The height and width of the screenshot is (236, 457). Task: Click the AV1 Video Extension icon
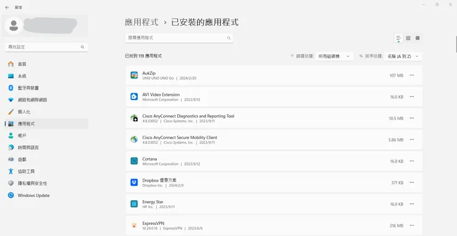[x=134, y=96]
